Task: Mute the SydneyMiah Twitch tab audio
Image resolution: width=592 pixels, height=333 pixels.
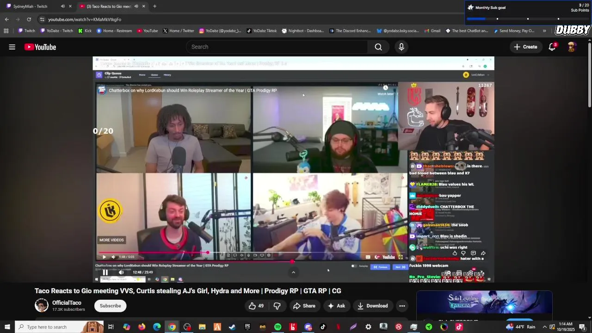Action: tap(62, 6)
